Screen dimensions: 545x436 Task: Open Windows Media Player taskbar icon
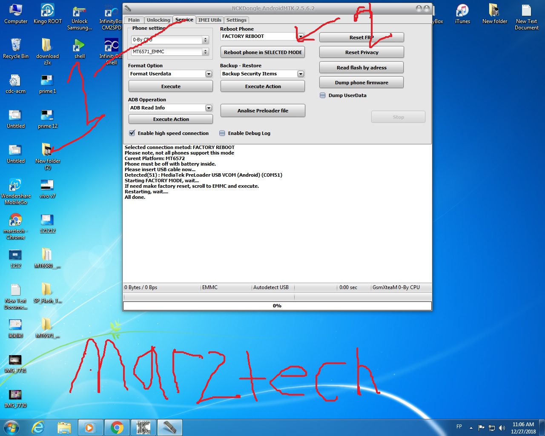(90, 427)
